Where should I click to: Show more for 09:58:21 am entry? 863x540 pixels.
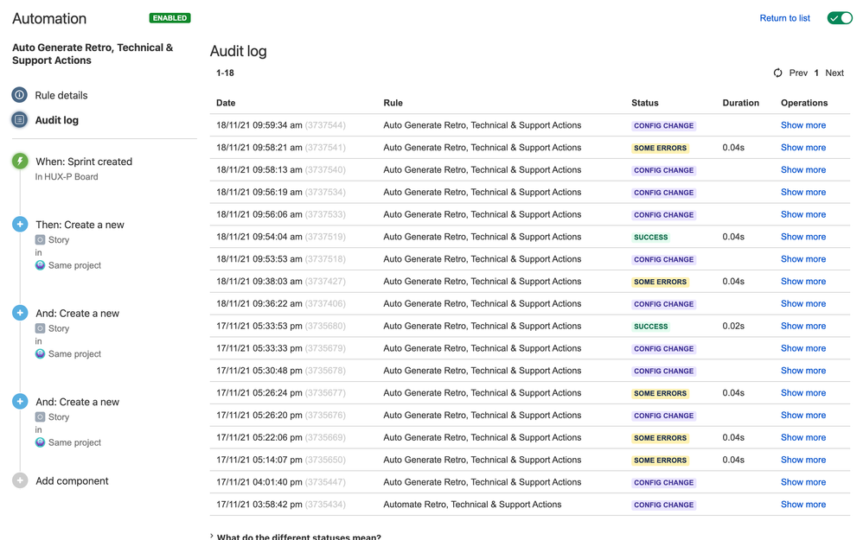pyautogui.click(x=803, y=148)
